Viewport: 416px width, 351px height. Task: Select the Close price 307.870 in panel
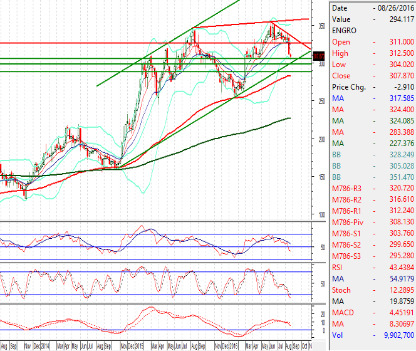click(402, 76)
